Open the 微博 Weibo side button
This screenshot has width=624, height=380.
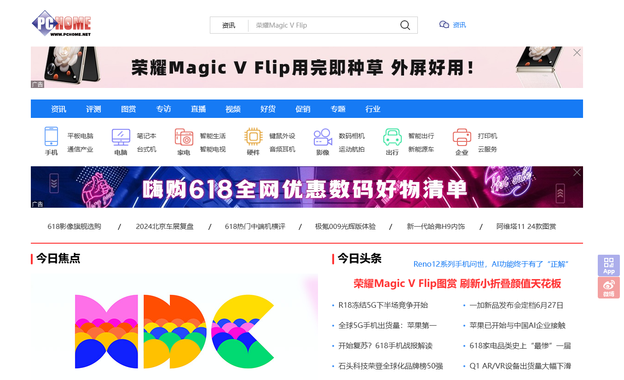point(609,288)
